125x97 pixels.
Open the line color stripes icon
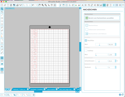click(76, 5)
